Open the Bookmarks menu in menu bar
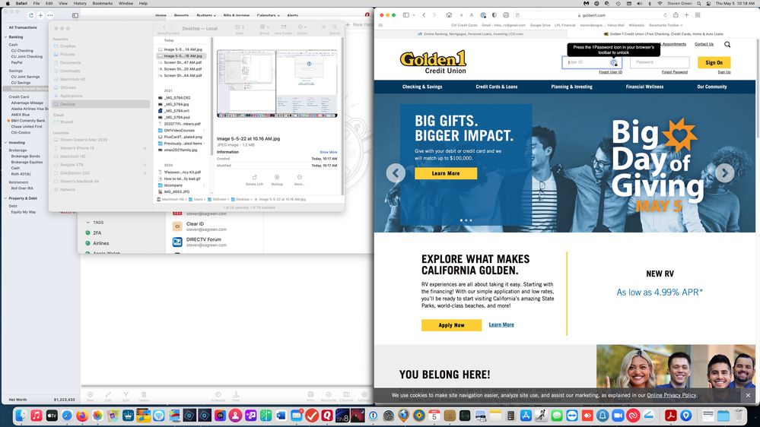Screen dimensions: 760x427 [102, 4]
